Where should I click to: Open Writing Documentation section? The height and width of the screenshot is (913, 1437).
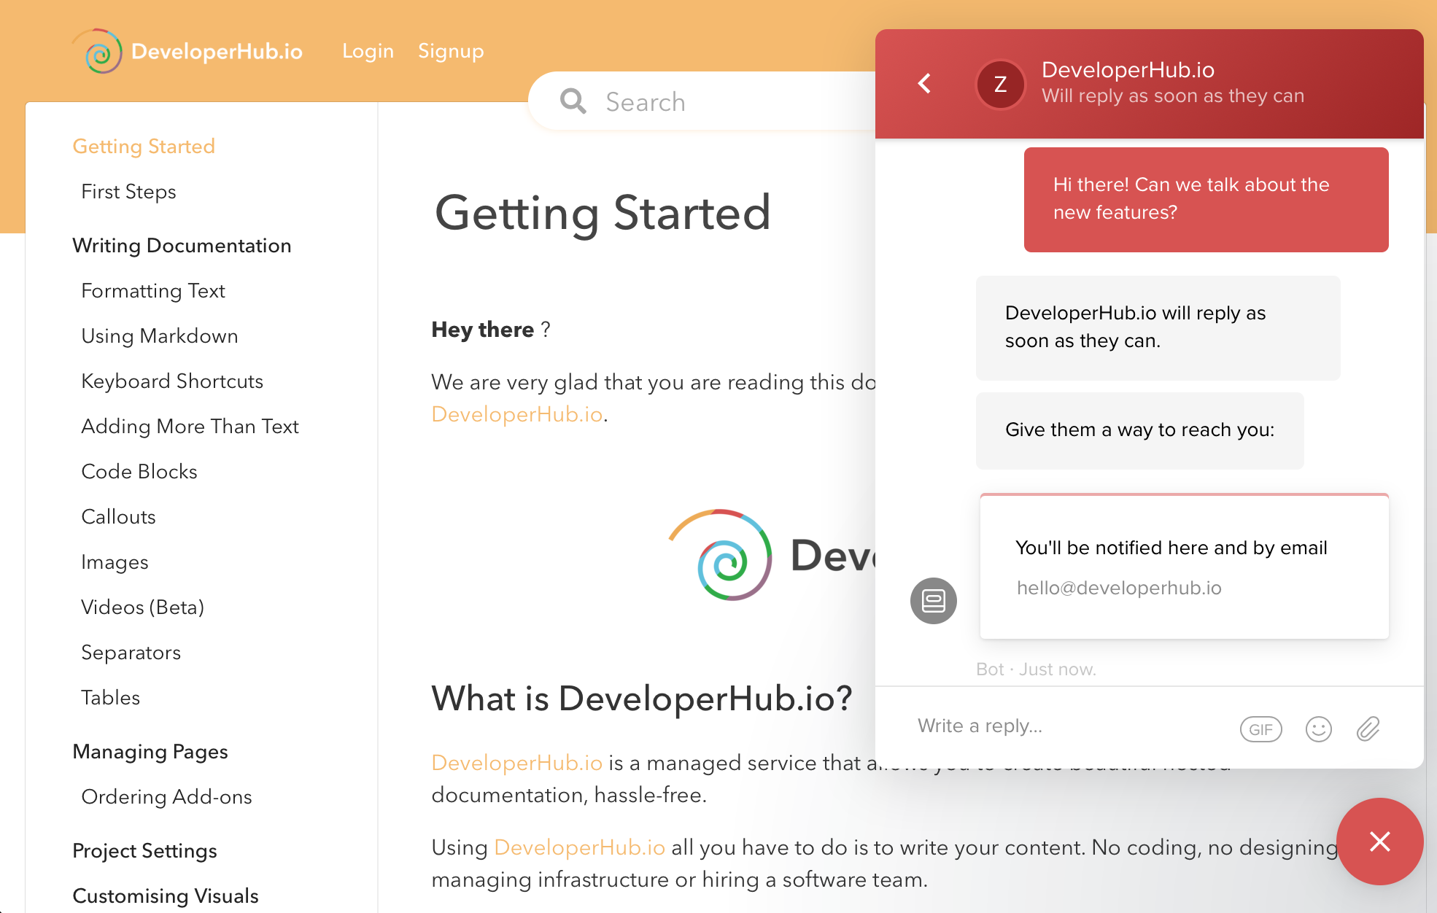(x=182, y=245)
